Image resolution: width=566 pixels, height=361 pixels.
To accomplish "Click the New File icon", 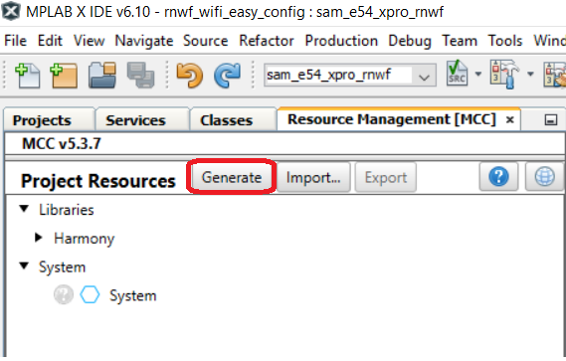I will [x=28, y=76].
